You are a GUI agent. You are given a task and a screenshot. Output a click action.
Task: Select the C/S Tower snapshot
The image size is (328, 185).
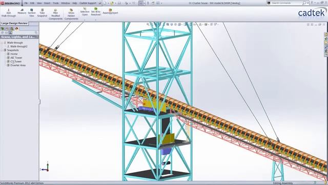[x=16, y=62]
